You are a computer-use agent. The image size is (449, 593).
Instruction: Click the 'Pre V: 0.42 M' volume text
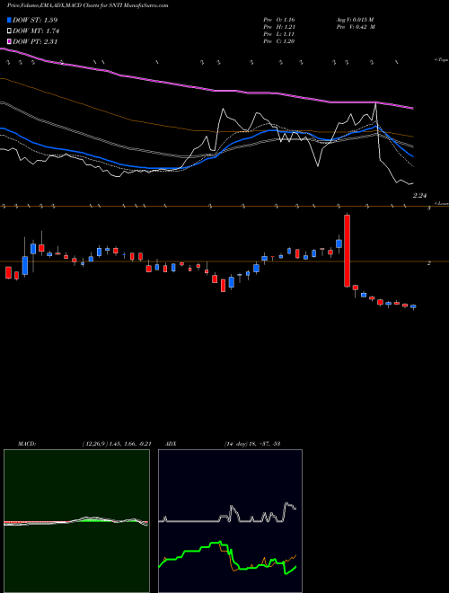pos(355,27)
